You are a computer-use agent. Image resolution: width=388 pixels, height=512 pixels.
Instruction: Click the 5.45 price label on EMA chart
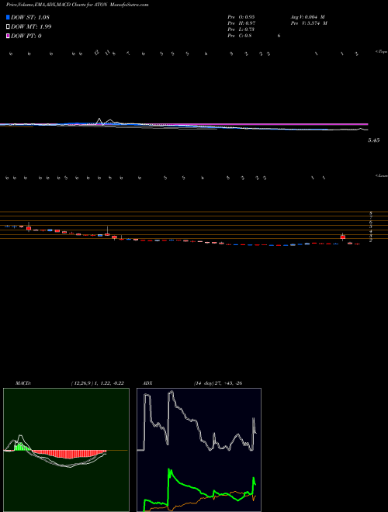click(373, 140)
